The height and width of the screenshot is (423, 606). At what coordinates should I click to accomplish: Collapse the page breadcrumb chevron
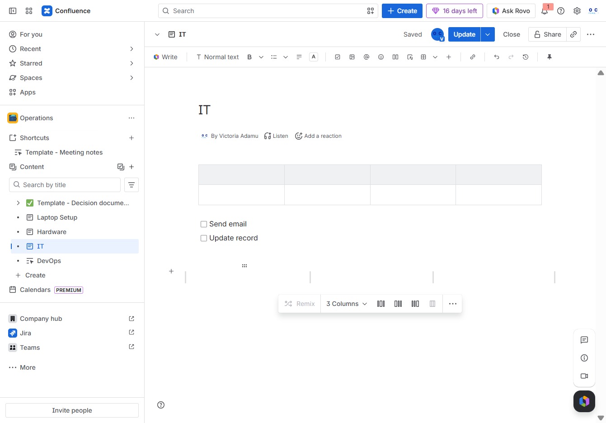click(157, 34)
